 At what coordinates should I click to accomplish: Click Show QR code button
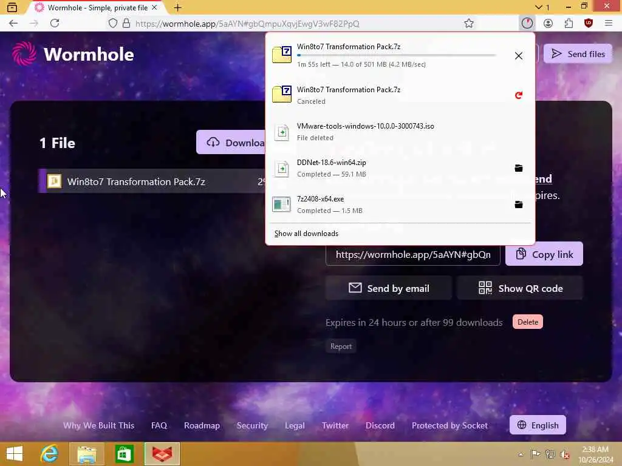(x=520, y=288)
